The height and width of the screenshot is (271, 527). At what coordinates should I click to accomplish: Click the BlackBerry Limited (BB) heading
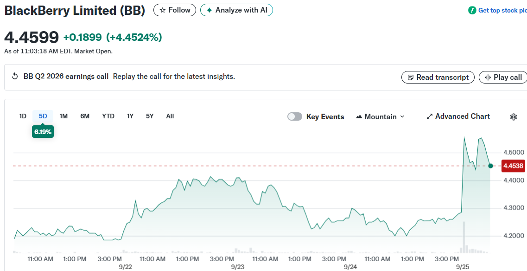[75, 10]
